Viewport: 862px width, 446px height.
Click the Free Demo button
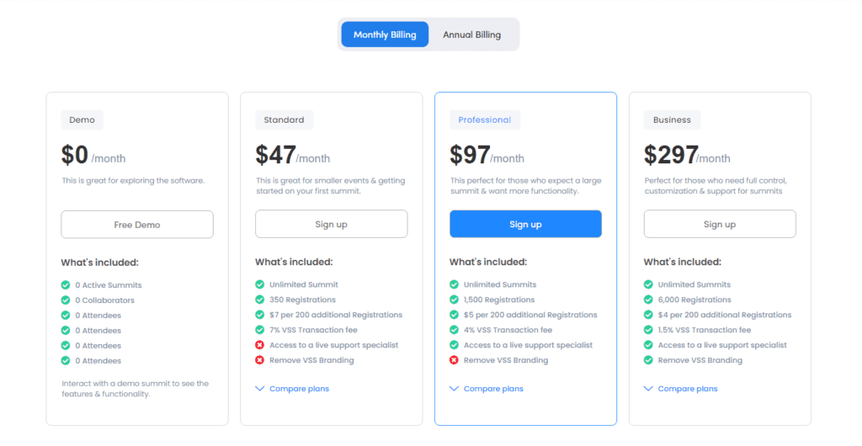(x=137, y=225)
